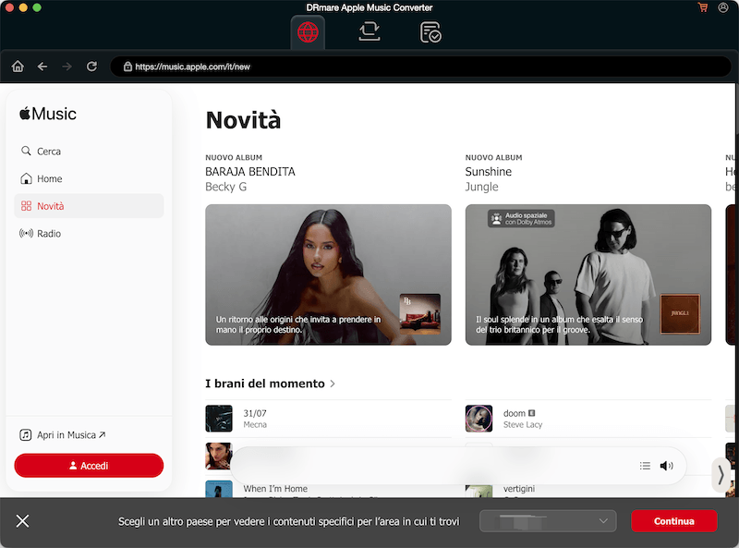Click Sunshine album title text
Image resolution: width=739 pixels, height=548 pixels.
click(x=489, y=172)
